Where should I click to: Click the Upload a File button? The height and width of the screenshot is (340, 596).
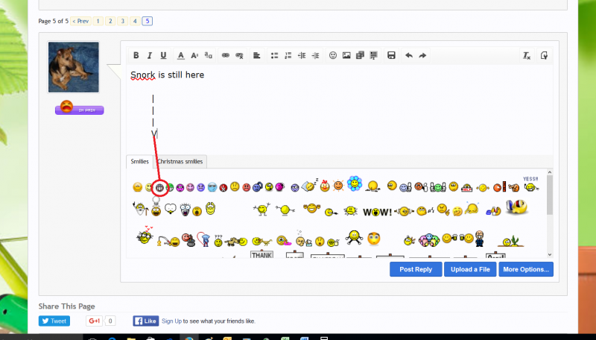[x=470, y=269]
